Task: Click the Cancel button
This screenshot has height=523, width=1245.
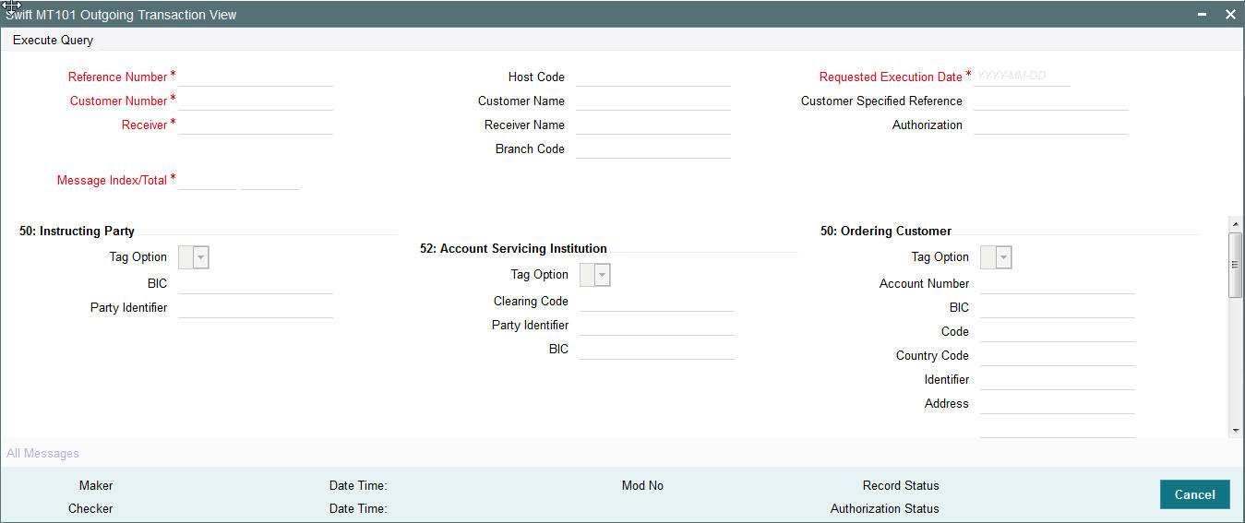Action: point(1194,494)
